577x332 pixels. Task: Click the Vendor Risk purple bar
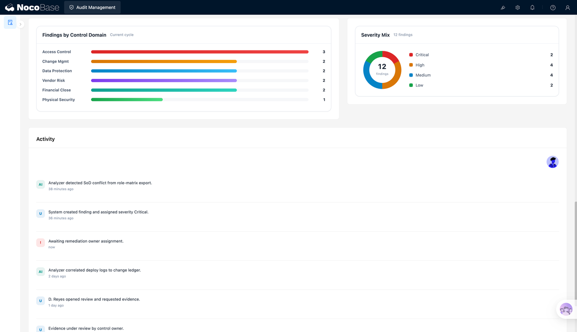164,81
